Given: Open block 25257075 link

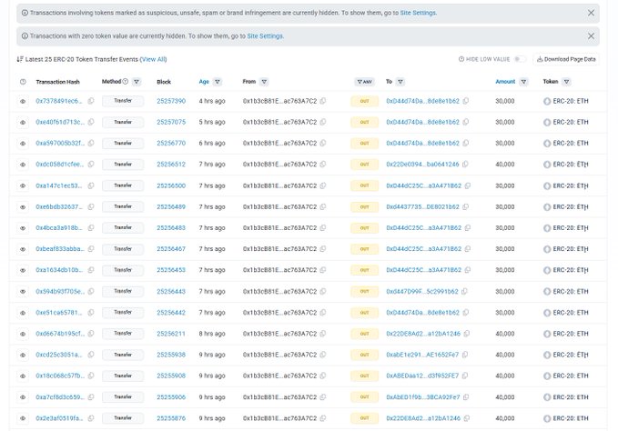Looking at the screenshot, I should pyautogui.click(x=171, y=122).
